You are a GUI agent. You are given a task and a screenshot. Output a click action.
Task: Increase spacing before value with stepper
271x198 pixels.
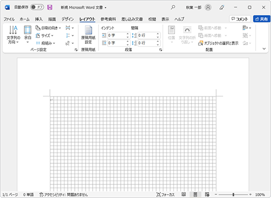pyautogui.click(x=158, y=34)
